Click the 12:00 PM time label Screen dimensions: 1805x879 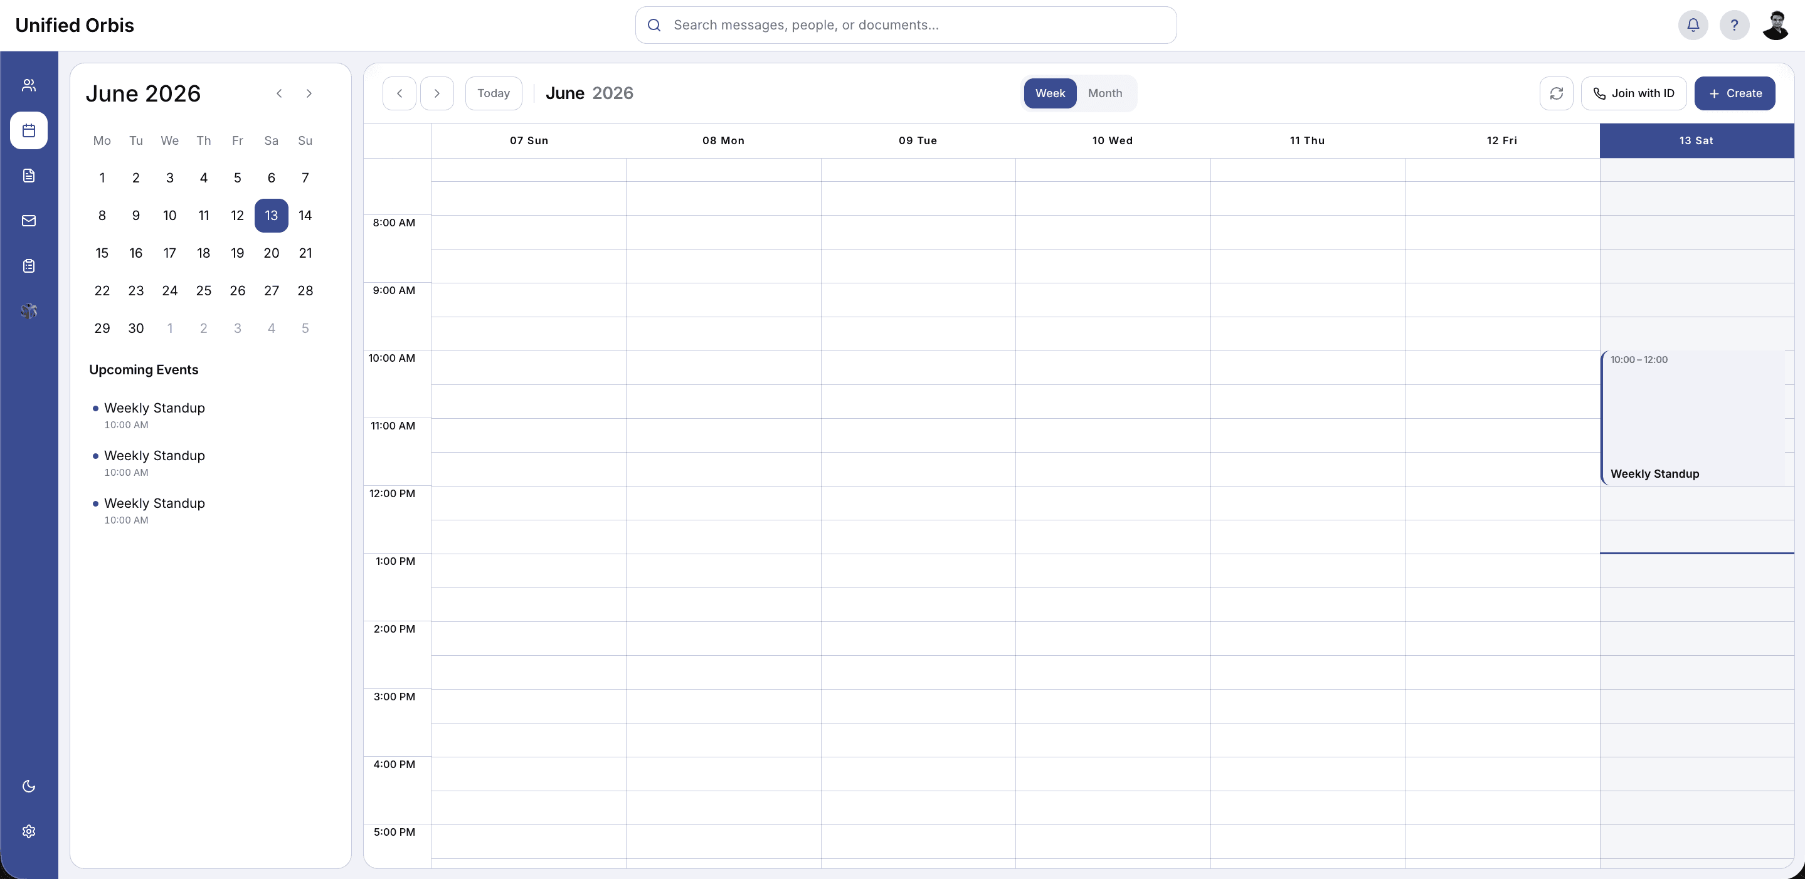click(393, 494)
